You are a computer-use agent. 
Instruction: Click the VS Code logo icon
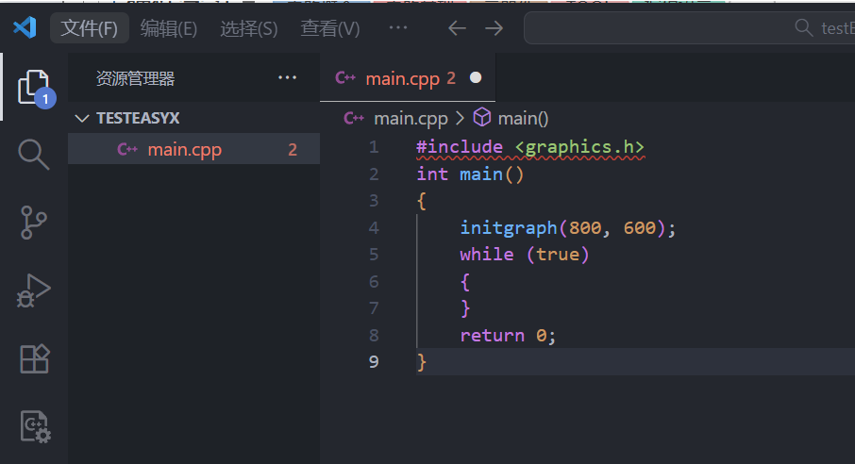coord(25,27)
